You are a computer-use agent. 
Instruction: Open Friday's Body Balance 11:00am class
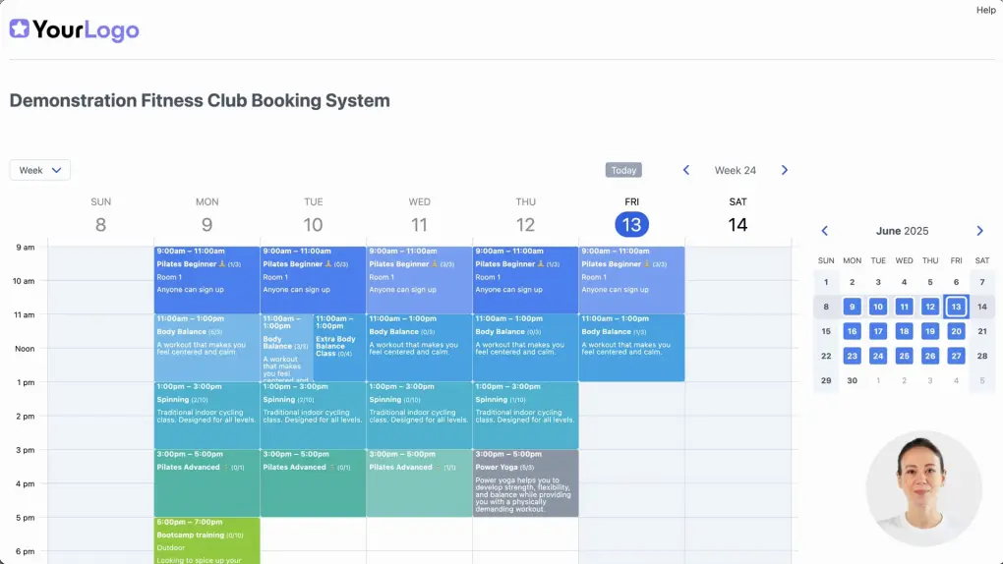(631, 347)
